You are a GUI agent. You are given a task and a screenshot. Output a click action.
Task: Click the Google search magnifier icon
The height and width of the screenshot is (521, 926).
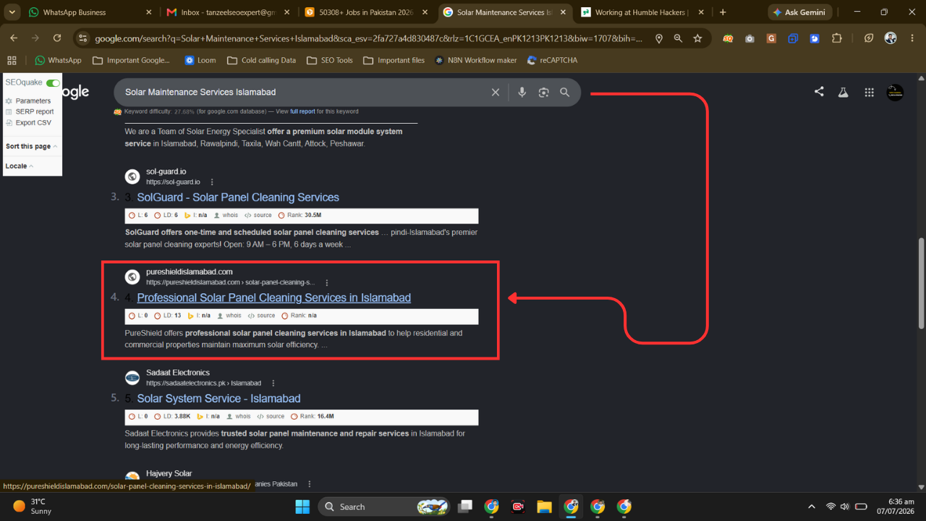pos(565,93)
